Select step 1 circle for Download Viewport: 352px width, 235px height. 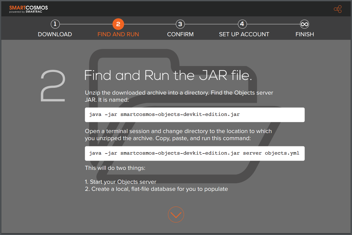(x=55, y=24)
